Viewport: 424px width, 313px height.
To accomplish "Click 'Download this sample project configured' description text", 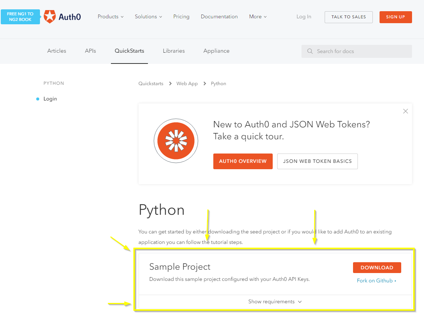I will click(230, 279).
